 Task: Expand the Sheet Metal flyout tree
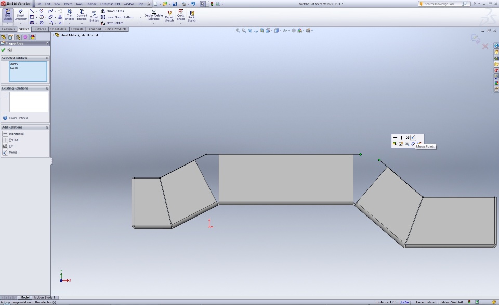[x=53, y=35]
